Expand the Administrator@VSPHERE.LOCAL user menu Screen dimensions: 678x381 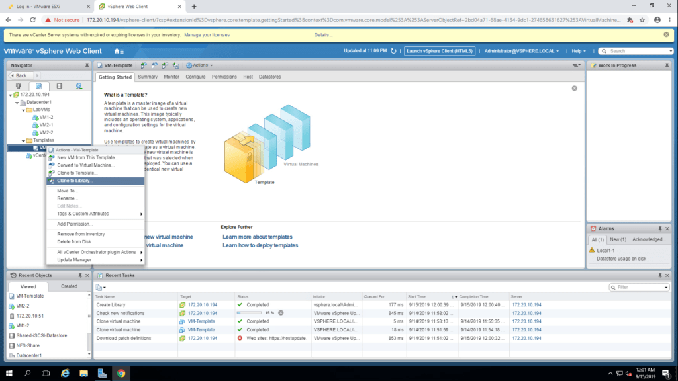[521, 51]
